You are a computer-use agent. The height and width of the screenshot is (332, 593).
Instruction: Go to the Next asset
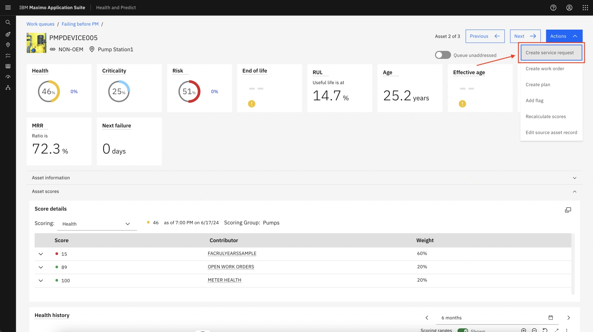coord(525,36)
